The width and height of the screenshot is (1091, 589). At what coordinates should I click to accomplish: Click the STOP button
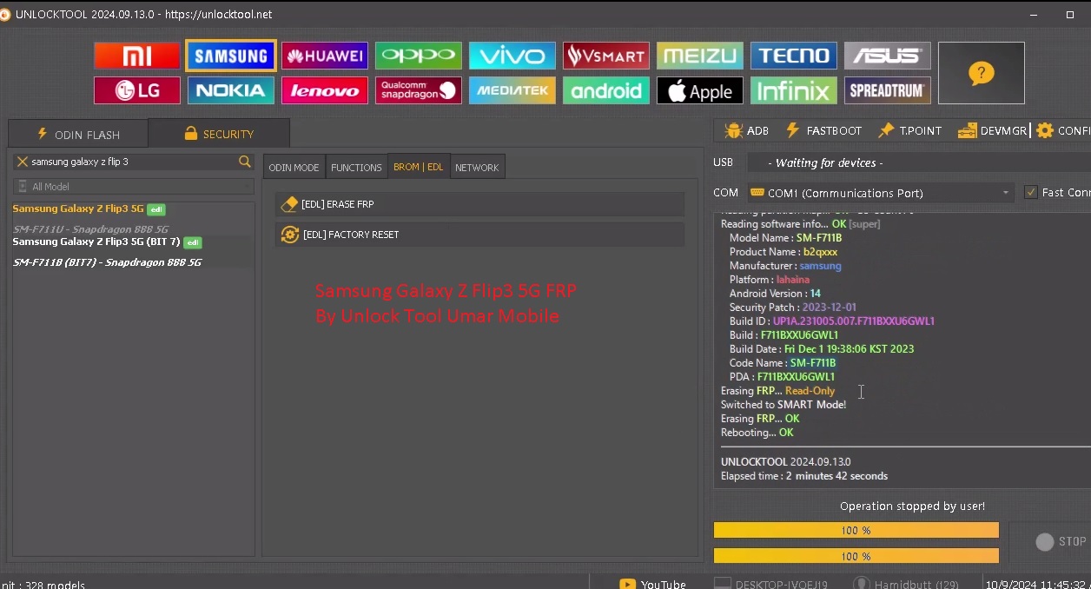1061,541
